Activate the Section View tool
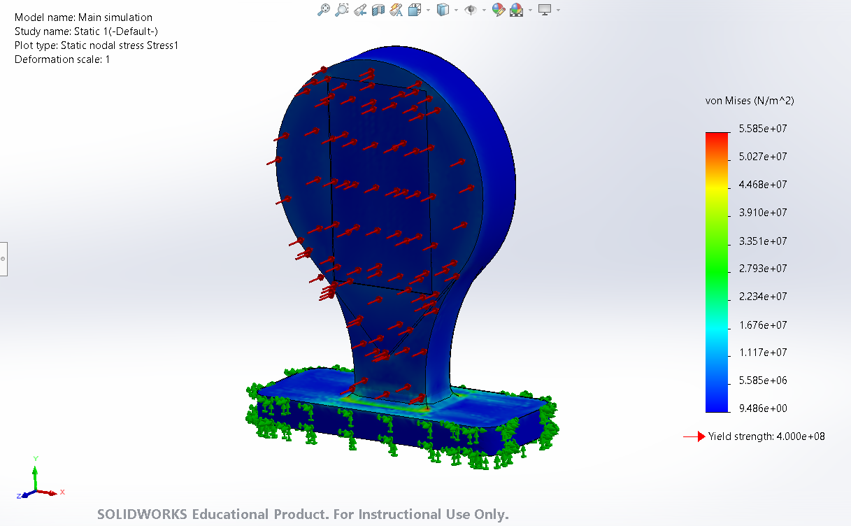Image resolution: width=851 pixels, height=526 pixels. pyautogui.click(x=378, y=10)
